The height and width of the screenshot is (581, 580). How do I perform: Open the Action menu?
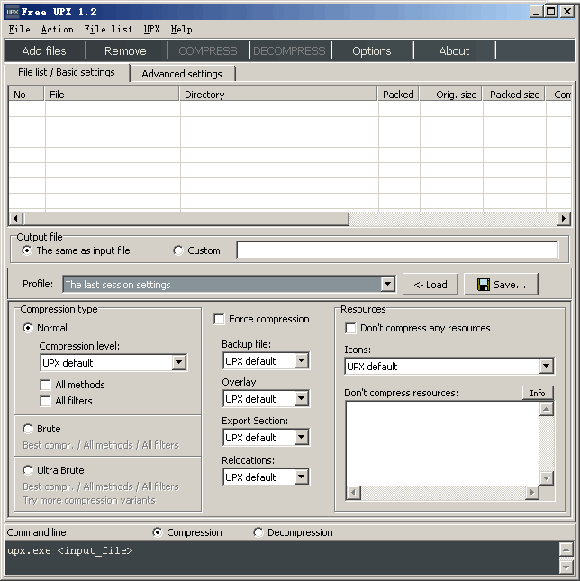click(58, 30)
